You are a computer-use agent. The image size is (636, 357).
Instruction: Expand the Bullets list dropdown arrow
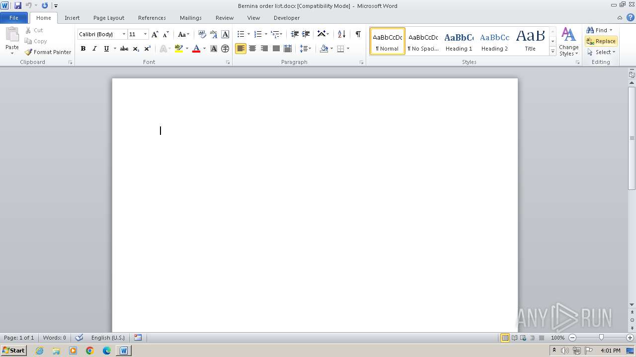(248, 34)
